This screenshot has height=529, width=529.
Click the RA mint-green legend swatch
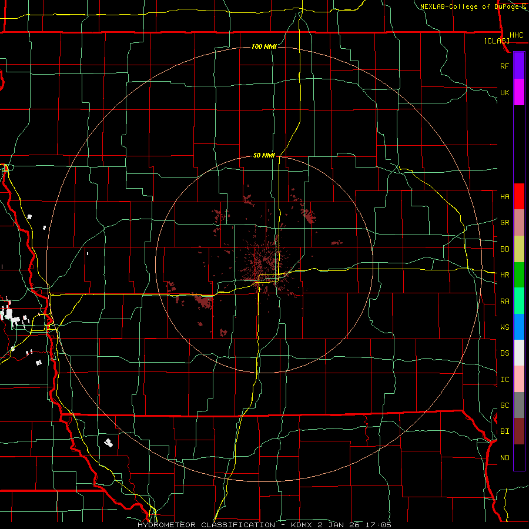[519, 301]
